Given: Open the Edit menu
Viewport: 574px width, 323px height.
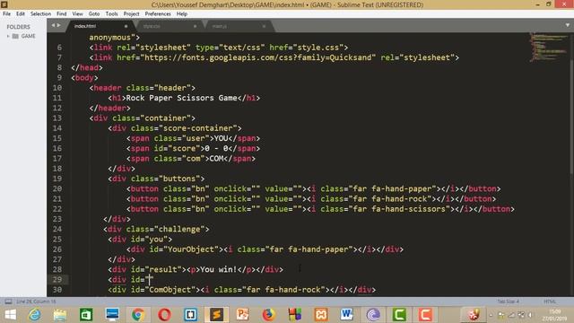Looking at the screenshot, I should 21,14.
